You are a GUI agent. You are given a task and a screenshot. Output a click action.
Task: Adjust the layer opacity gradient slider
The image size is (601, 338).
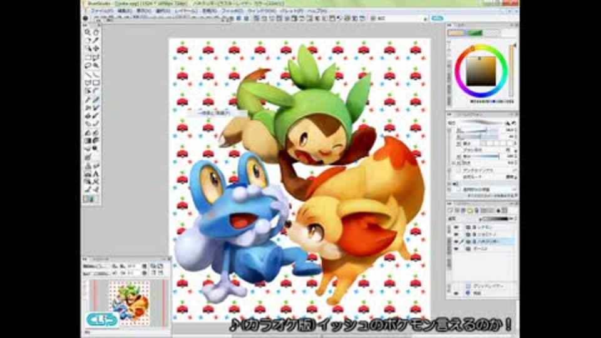click(x=496, y=218)
